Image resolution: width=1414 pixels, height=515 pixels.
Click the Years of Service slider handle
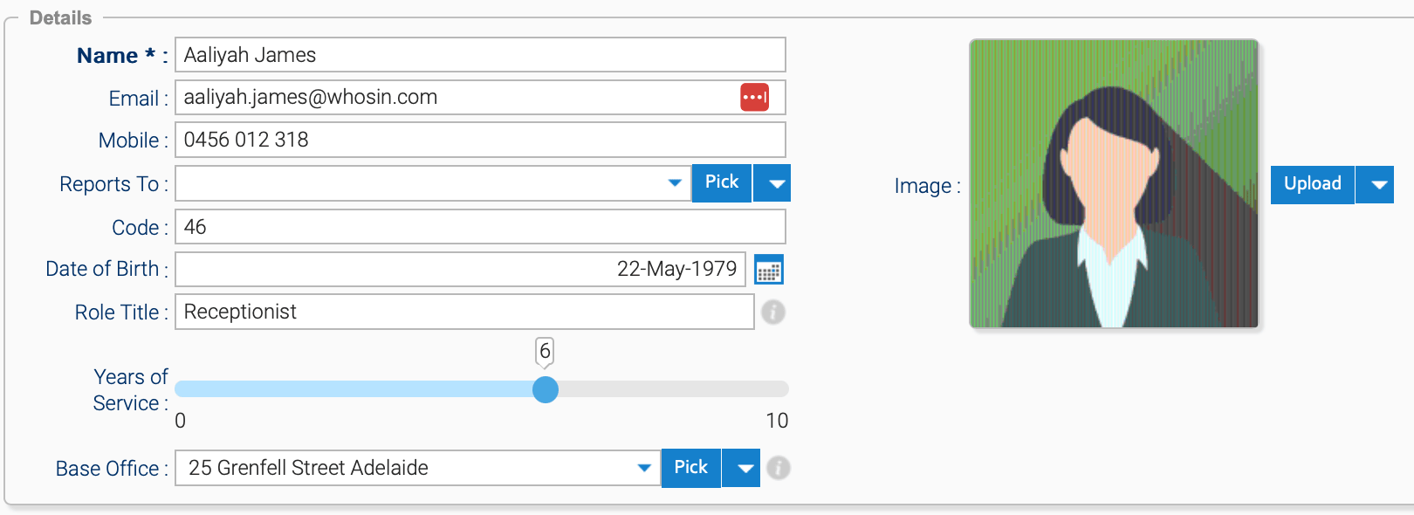click(x=546, y=389)
